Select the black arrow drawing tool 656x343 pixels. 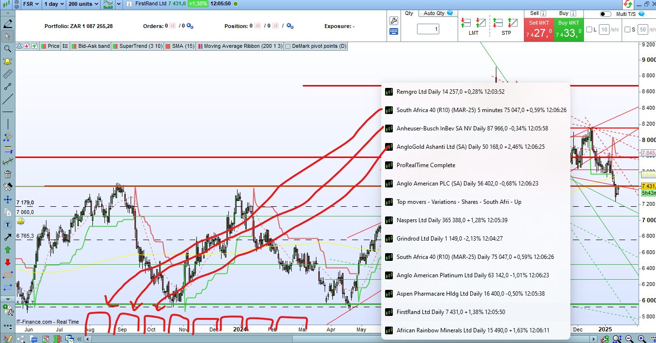(x=8, y=237)
